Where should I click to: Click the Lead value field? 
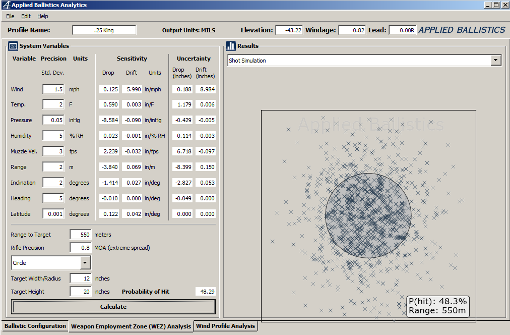click(403, 30)
